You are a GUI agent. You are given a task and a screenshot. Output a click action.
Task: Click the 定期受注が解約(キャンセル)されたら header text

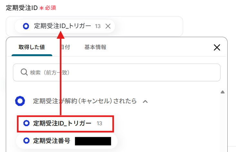[x=85, y=101]
